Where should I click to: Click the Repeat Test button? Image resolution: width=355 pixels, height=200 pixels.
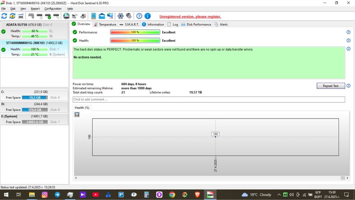click(331, 86)
